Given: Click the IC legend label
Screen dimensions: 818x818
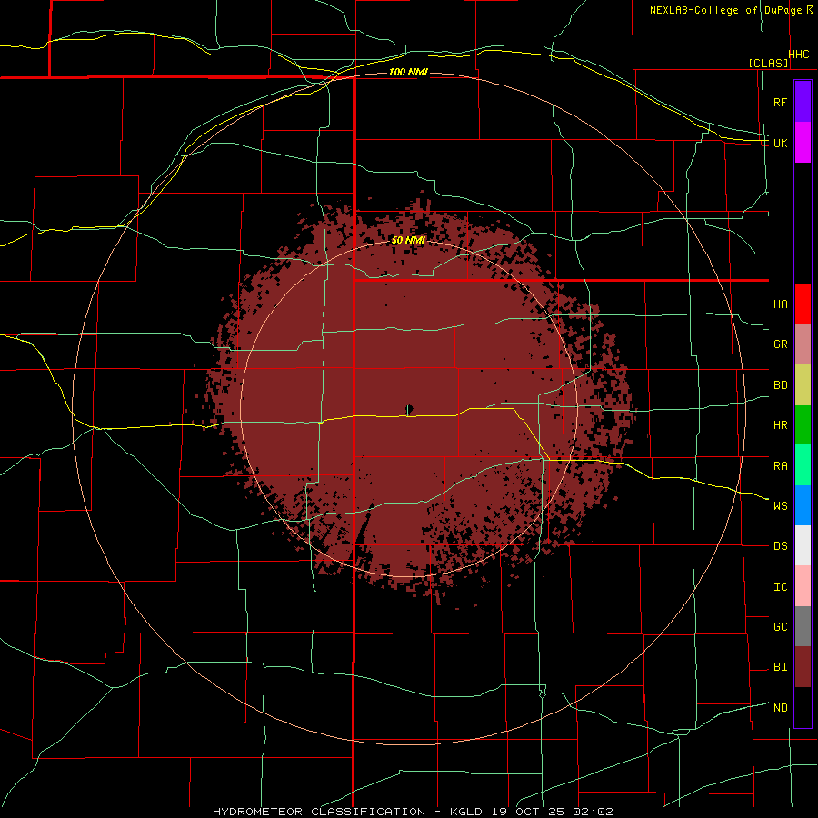Looking at the screenshot, I should 781,587.
